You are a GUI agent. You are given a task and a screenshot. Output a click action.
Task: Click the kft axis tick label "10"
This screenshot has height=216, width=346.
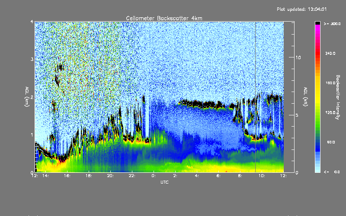[x=298, y=57]
